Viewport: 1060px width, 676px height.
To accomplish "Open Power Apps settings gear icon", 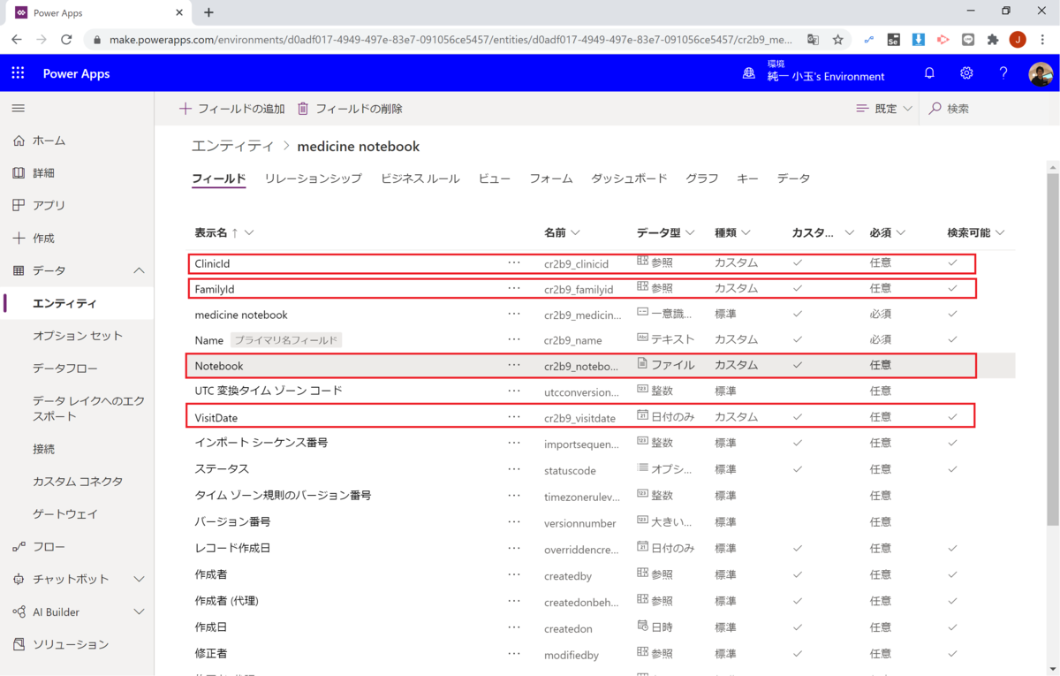I will (966, 73).
